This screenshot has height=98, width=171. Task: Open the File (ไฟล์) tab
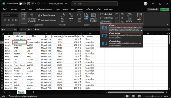(x=5, y=10)
